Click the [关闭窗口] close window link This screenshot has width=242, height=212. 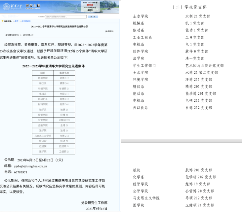pyautogui.click(x=109, y=31)
